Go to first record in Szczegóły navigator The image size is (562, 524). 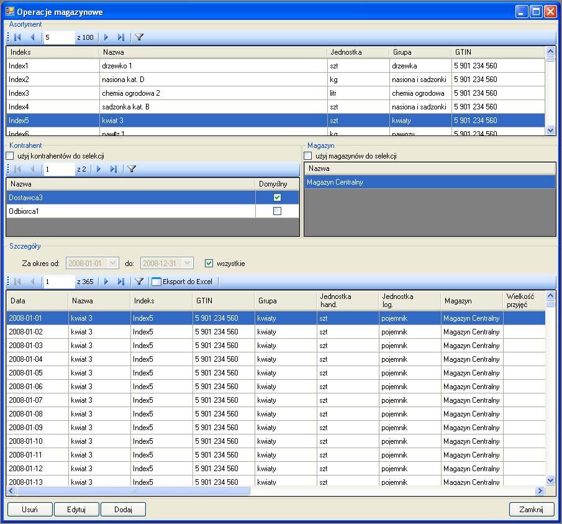click(17, 282)
